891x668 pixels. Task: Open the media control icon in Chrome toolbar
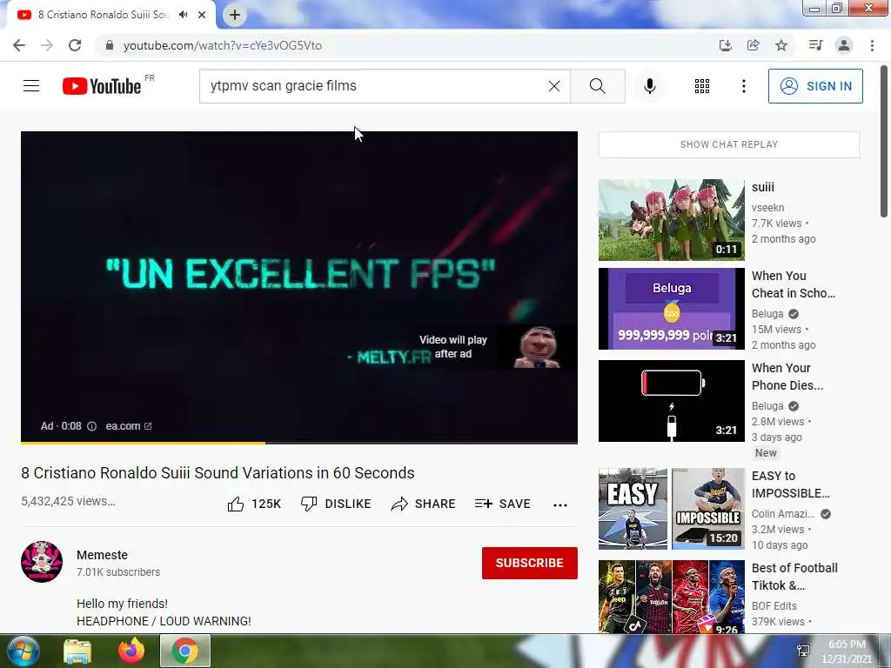pyautogui.click(x=815, y=45)
